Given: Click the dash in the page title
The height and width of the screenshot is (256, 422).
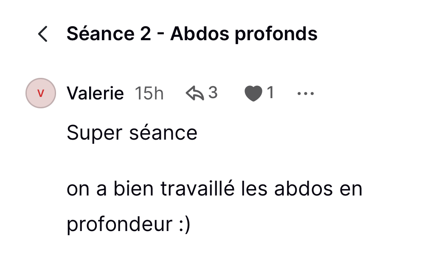Looking at the screenshot, I should (x=160, y=34).
